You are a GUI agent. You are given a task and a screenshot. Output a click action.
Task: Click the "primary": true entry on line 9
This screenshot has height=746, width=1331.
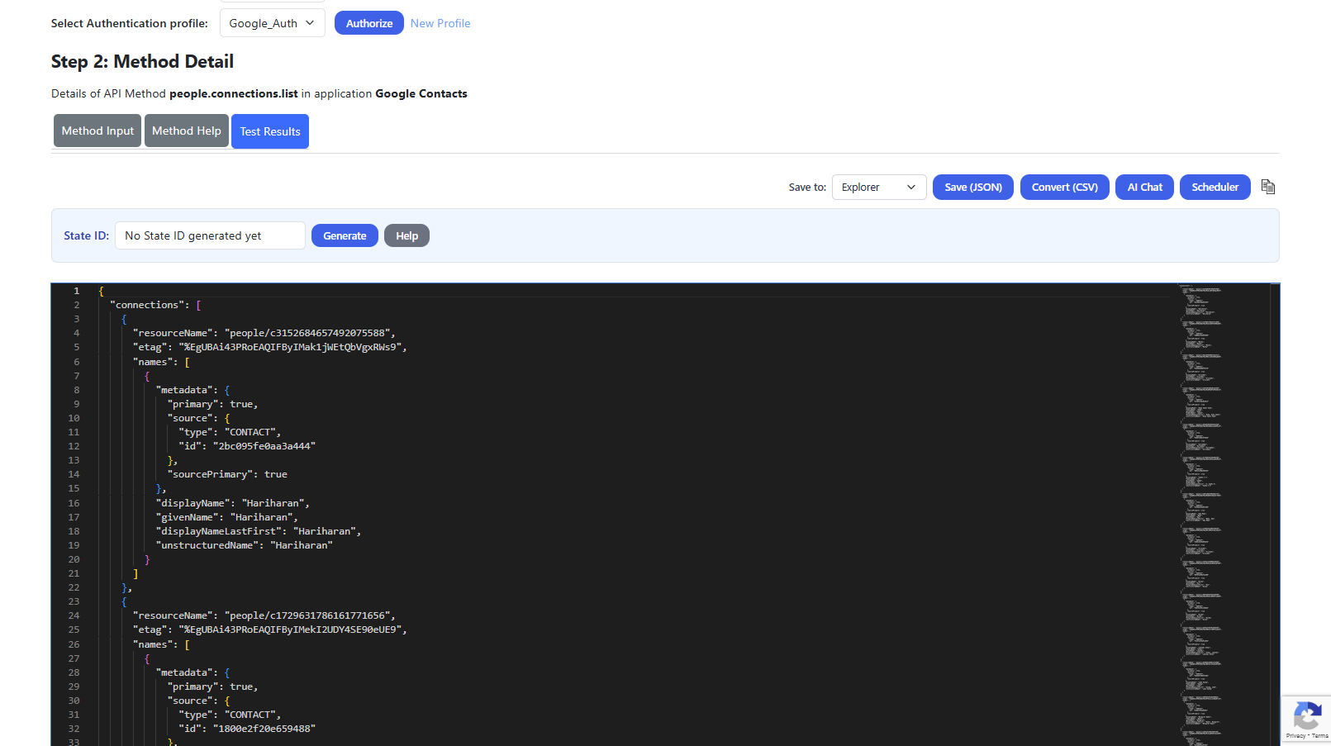213,404
